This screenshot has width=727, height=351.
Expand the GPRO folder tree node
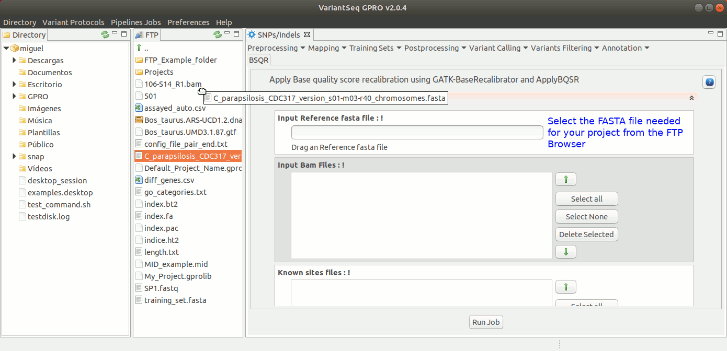point(15,97)
